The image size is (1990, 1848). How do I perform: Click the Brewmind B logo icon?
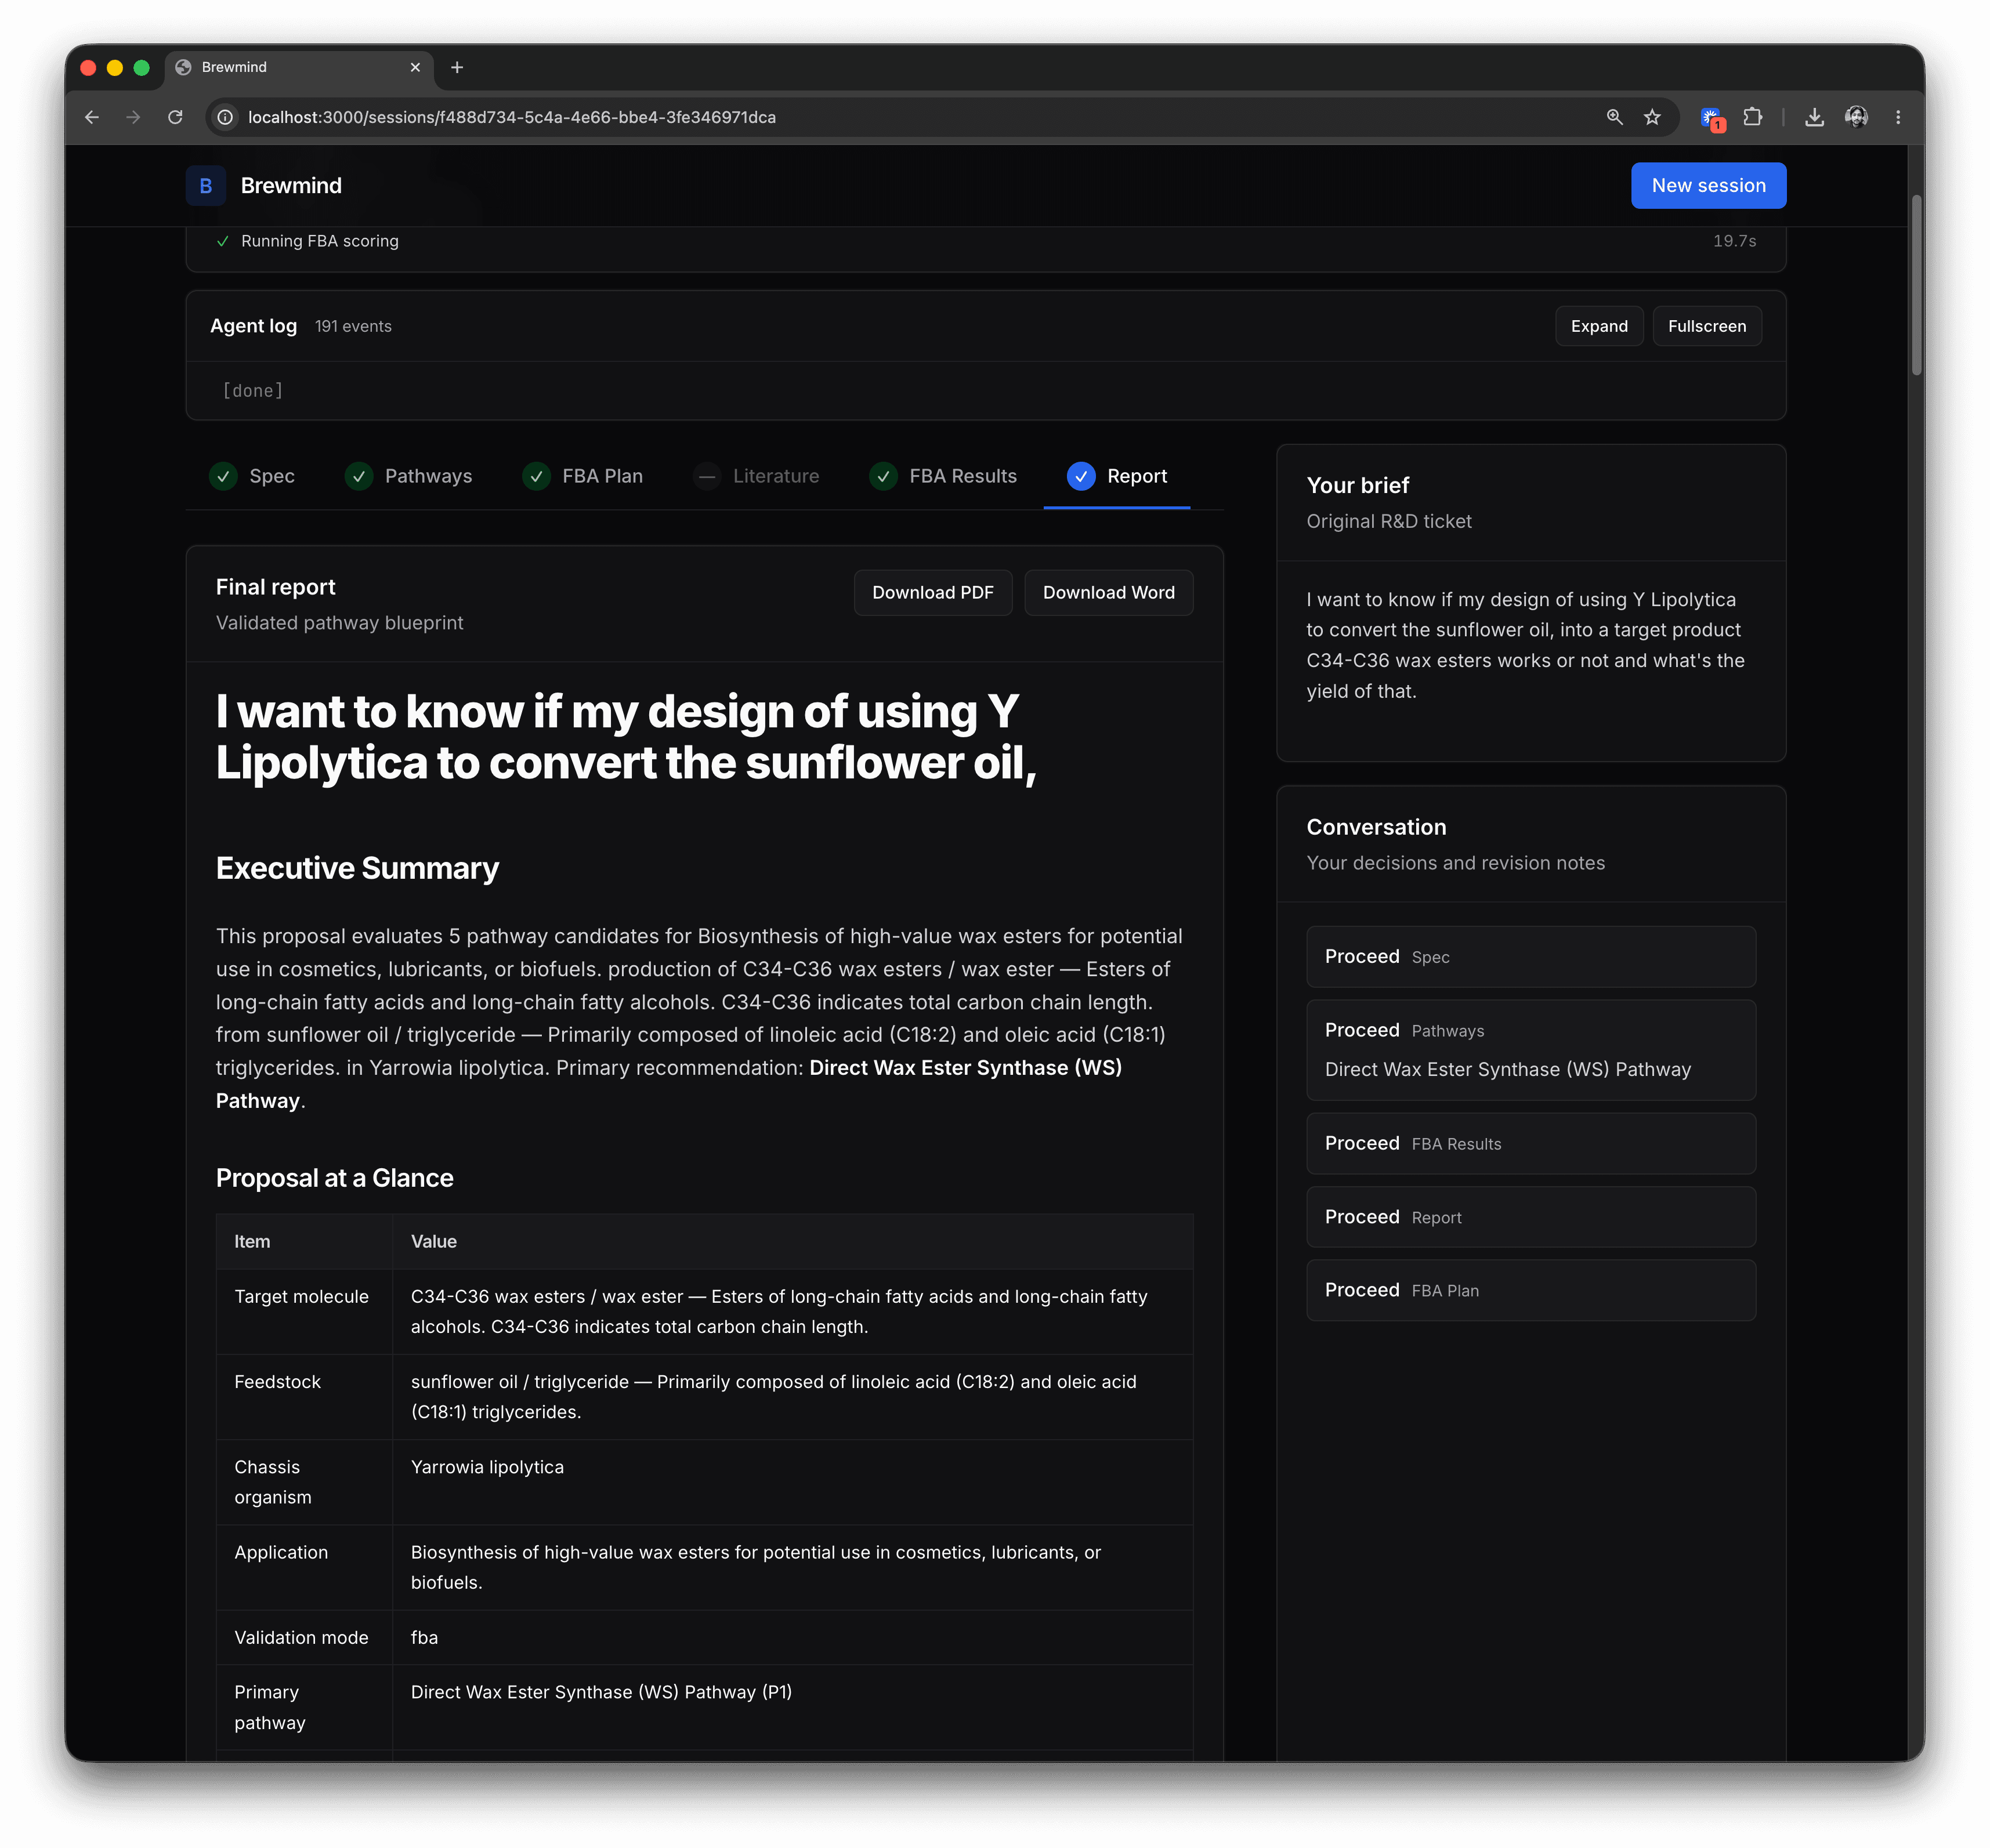tap(205, 186)
